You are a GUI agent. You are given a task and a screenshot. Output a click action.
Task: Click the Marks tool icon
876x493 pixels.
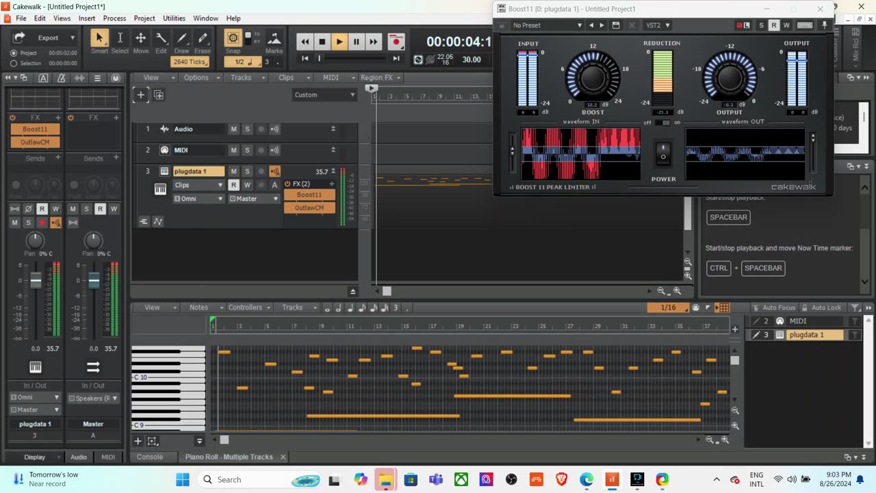[x=274, y=42]
